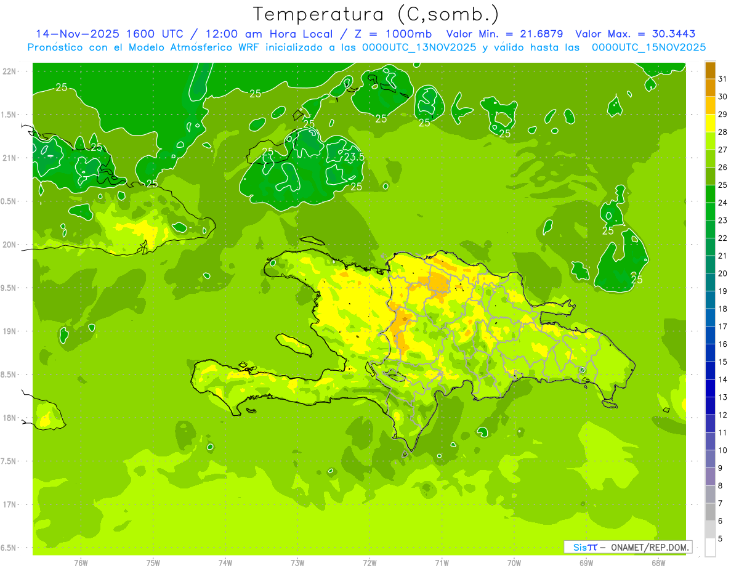Click the "69W" longitude label
Screen dimensions: 739x571
[x=586, y=562]
